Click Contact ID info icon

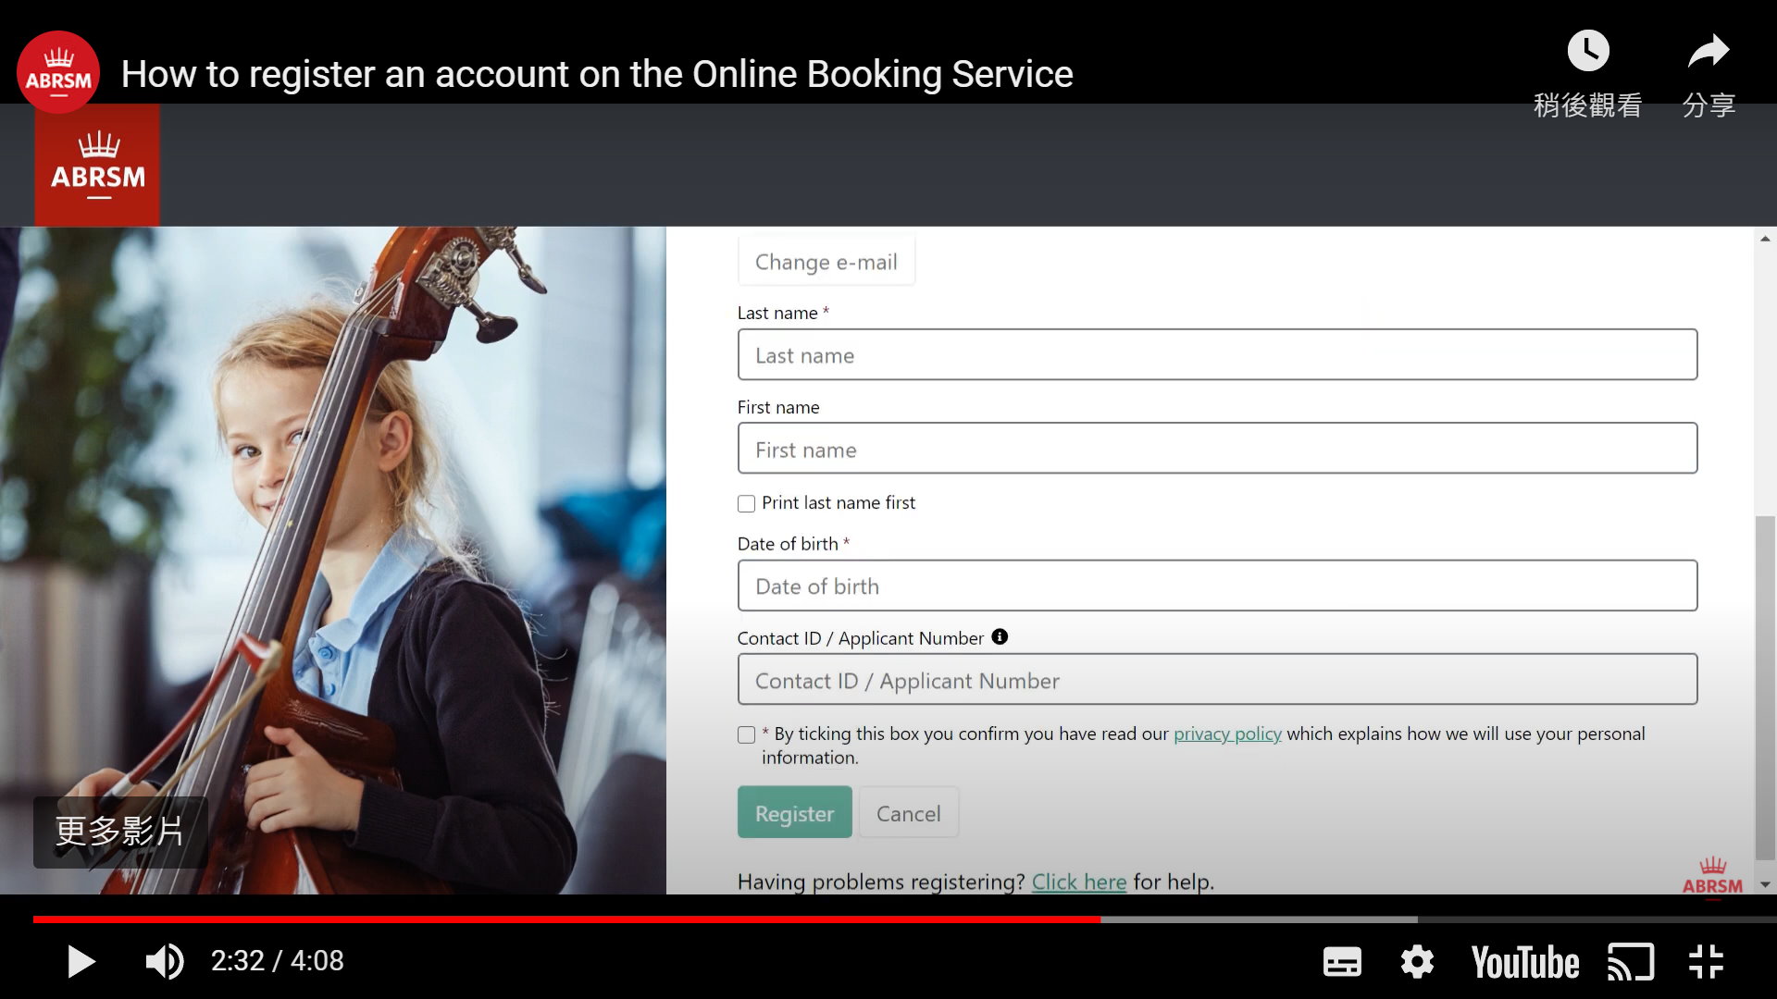point(1000,636)
